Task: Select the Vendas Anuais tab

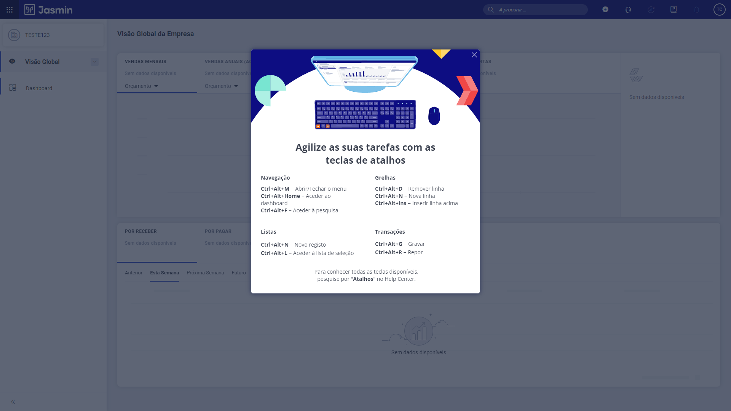Action: pos(225,73)
